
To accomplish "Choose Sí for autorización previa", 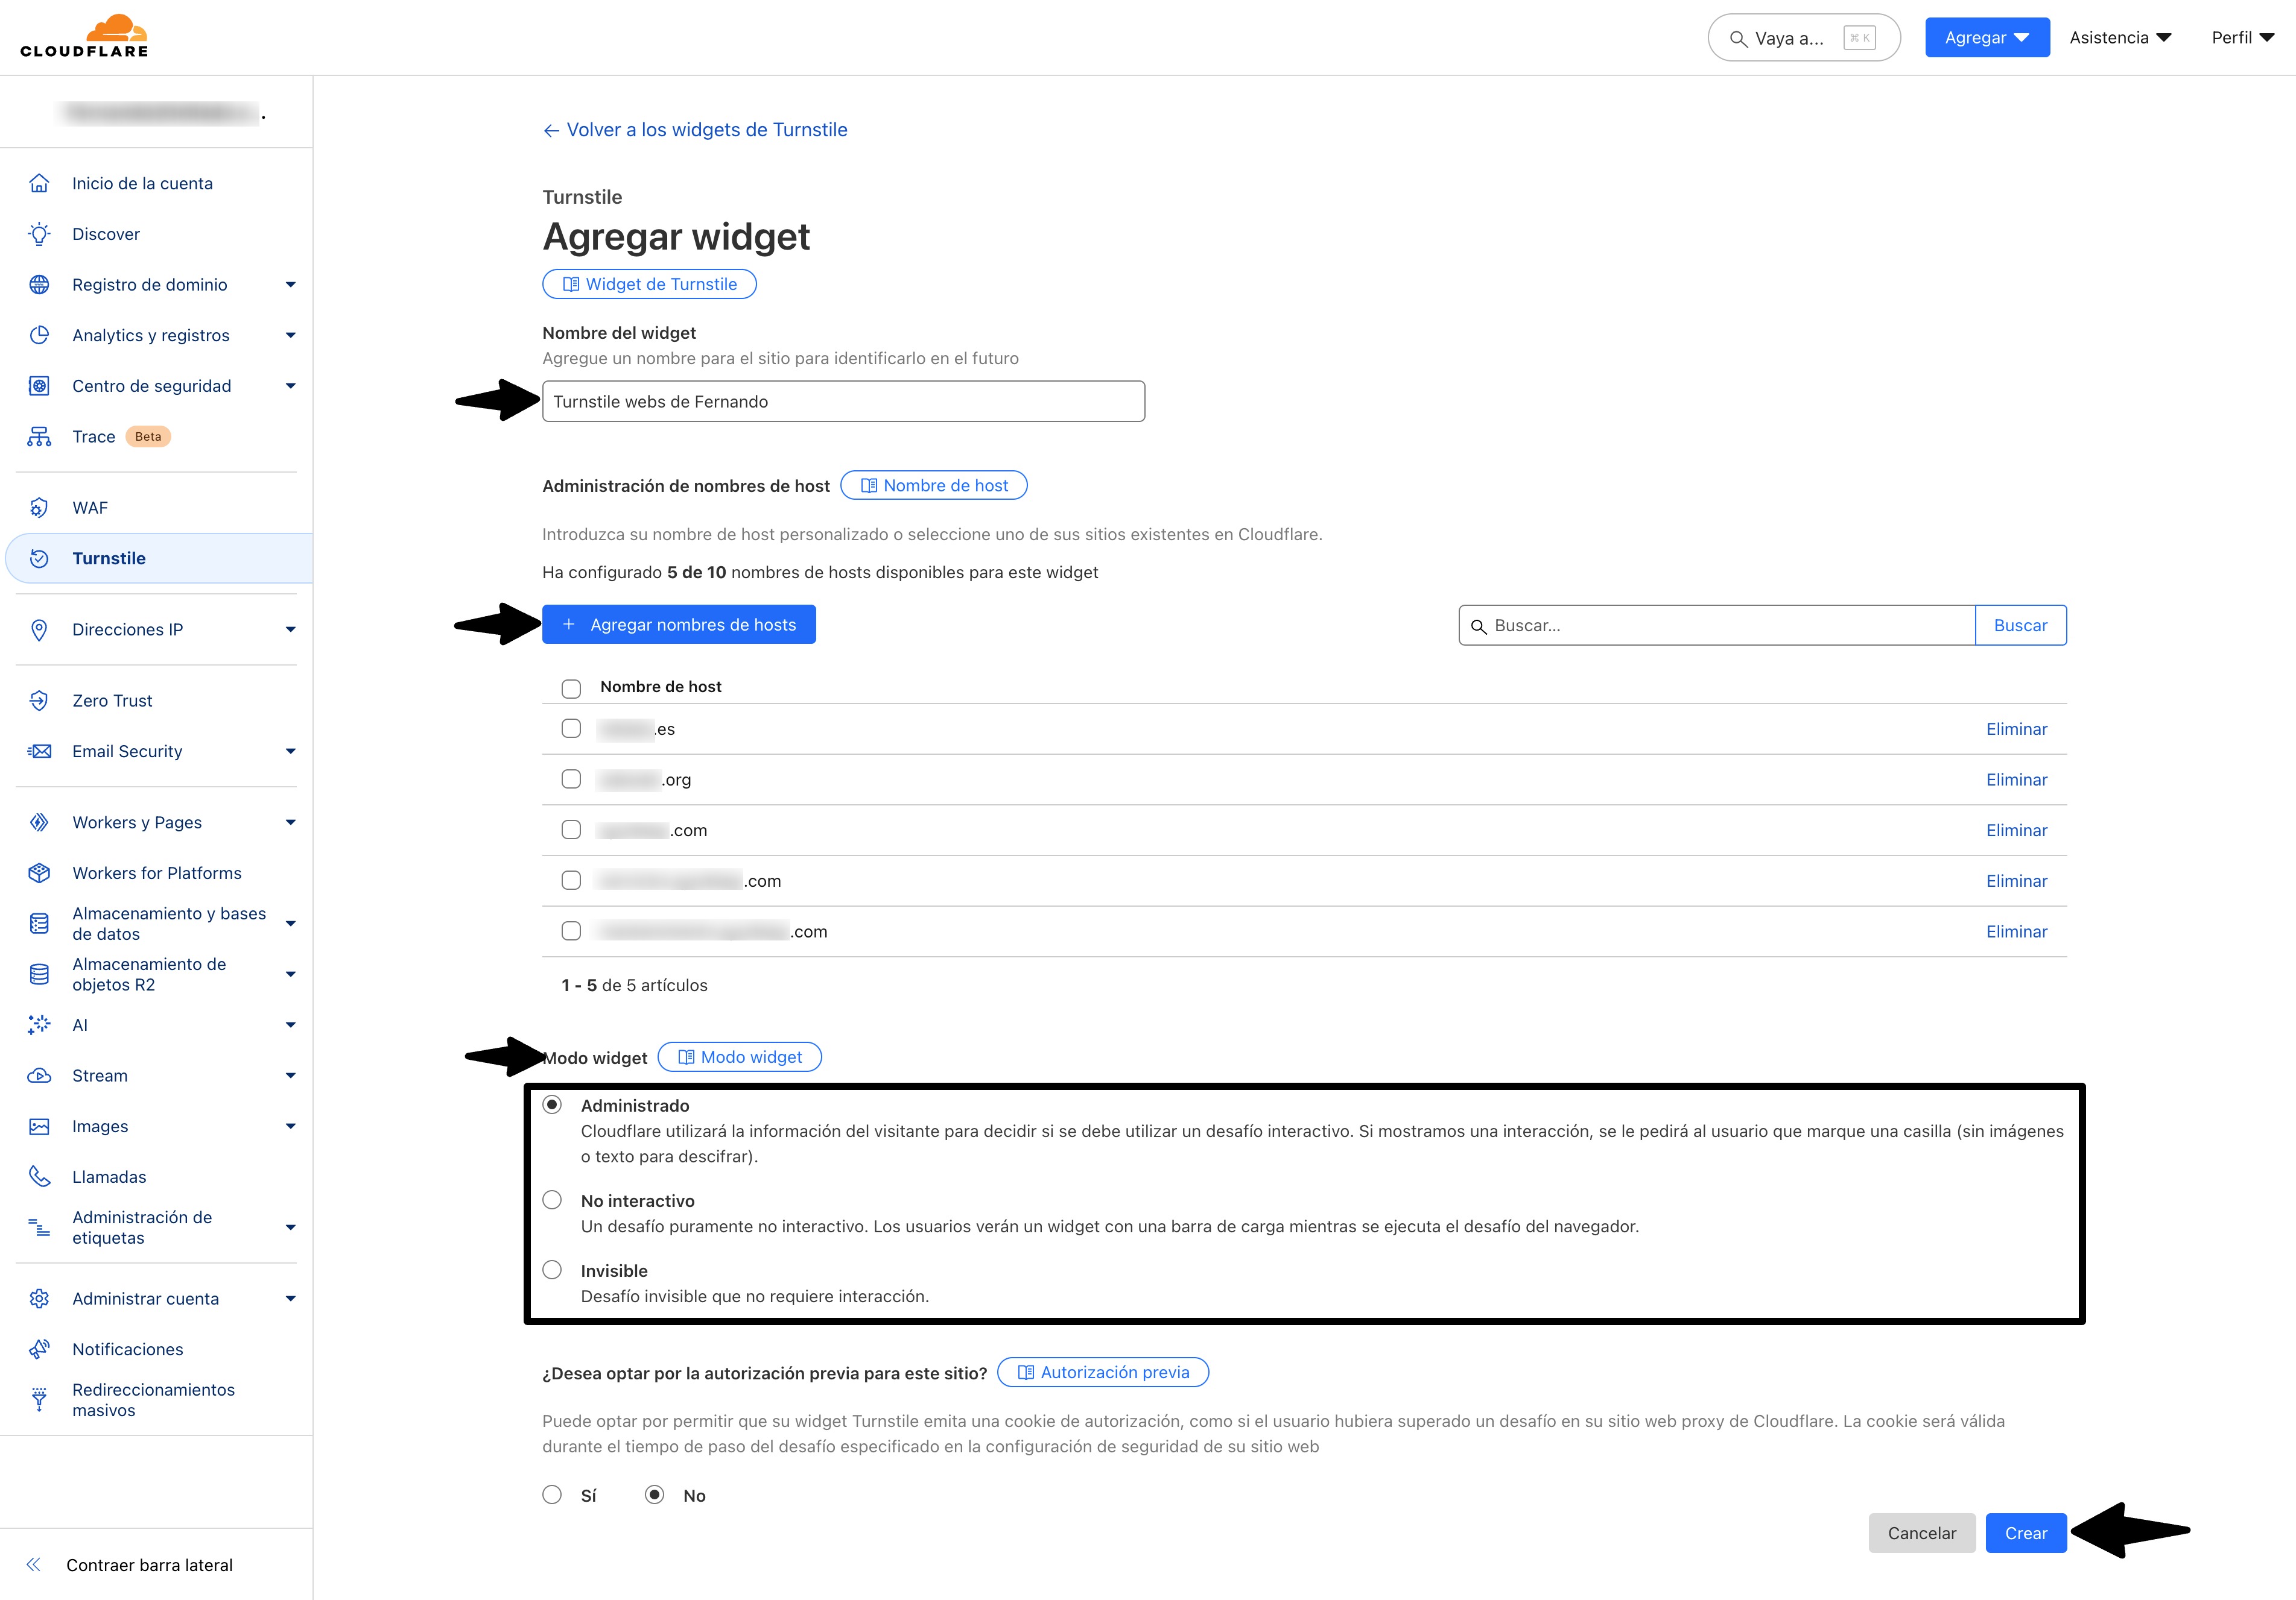I will [x=552, y=1495].
